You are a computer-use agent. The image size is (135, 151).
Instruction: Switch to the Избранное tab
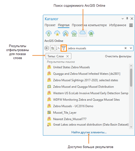[x=118, y=25]
